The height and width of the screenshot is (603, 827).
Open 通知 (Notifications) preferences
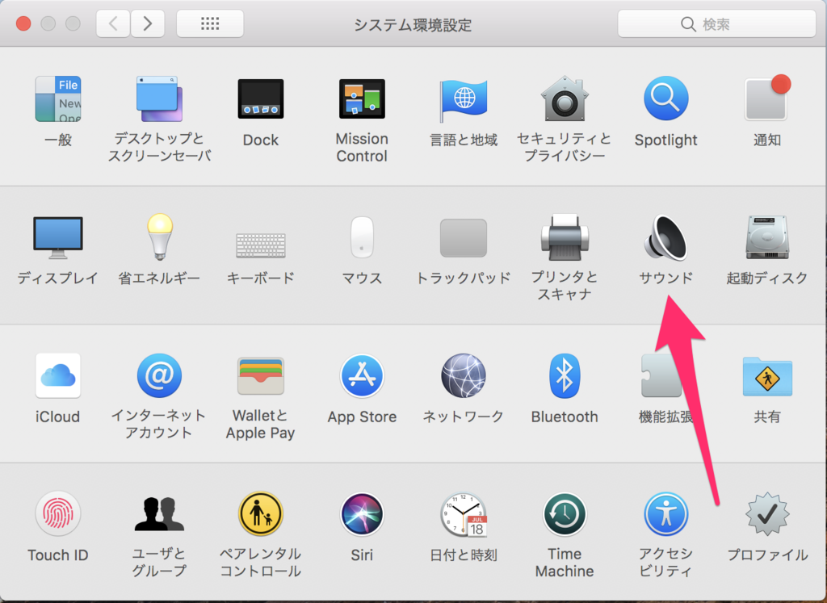(x=767, y=99)
